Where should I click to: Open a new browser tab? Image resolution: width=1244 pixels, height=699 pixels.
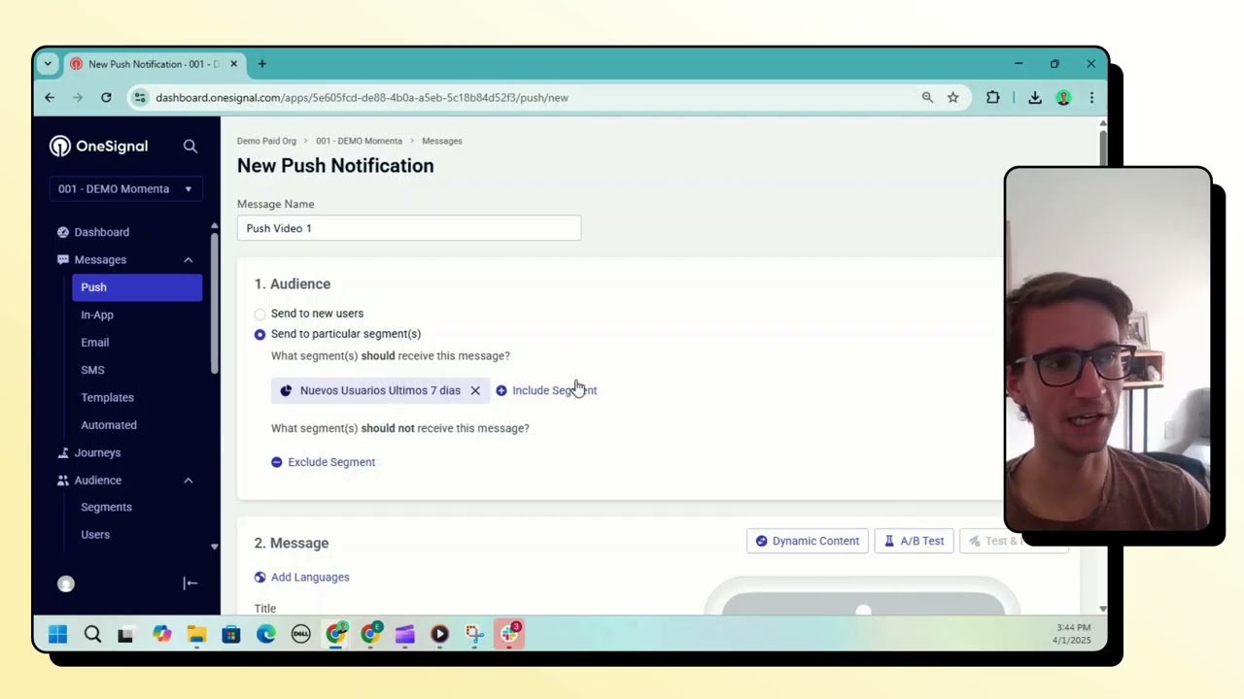coord(261,64)
